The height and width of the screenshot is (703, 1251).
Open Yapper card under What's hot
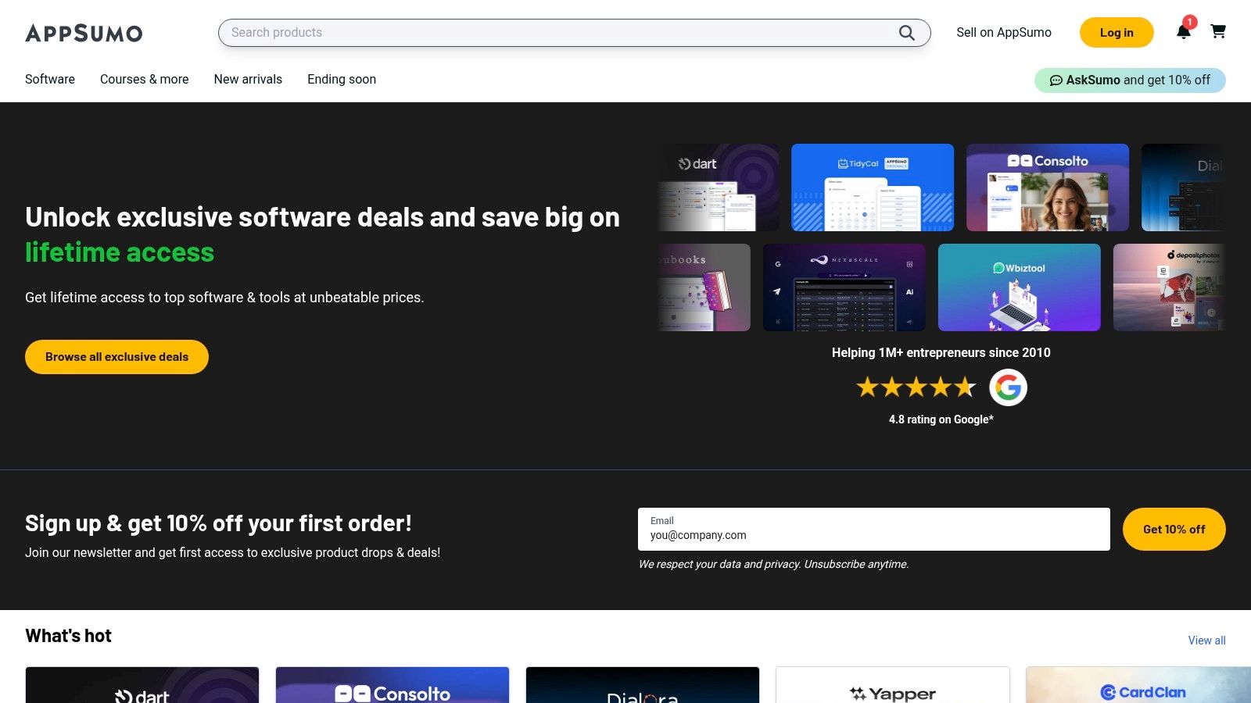click(x=893, y=685)
